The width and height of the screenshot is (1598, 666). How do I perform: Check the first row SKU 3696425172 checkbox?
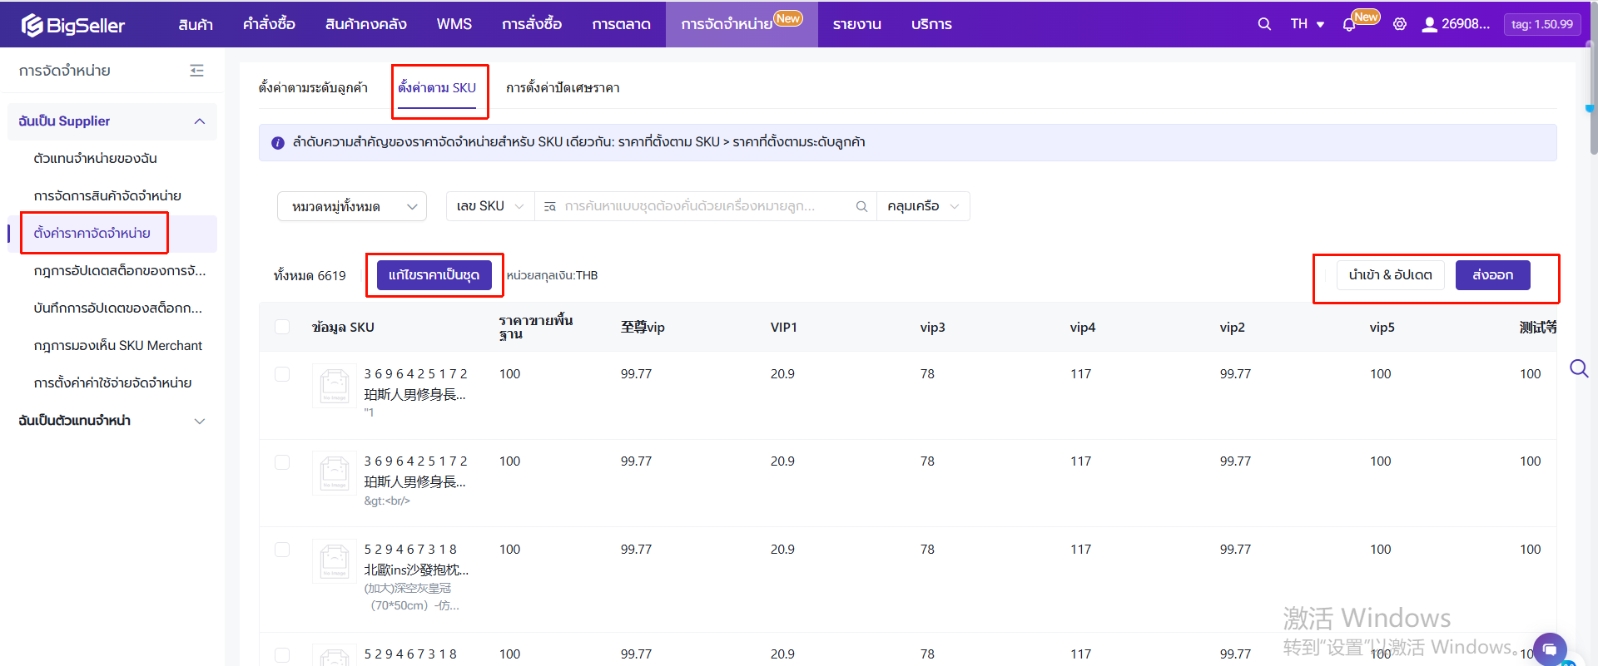tap(282, 374)
